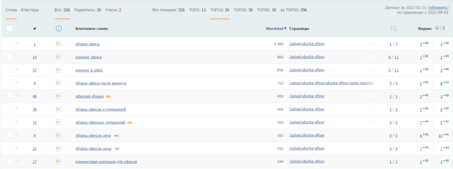
Task: Click the info icon in table header
Action: pos(59,29)
